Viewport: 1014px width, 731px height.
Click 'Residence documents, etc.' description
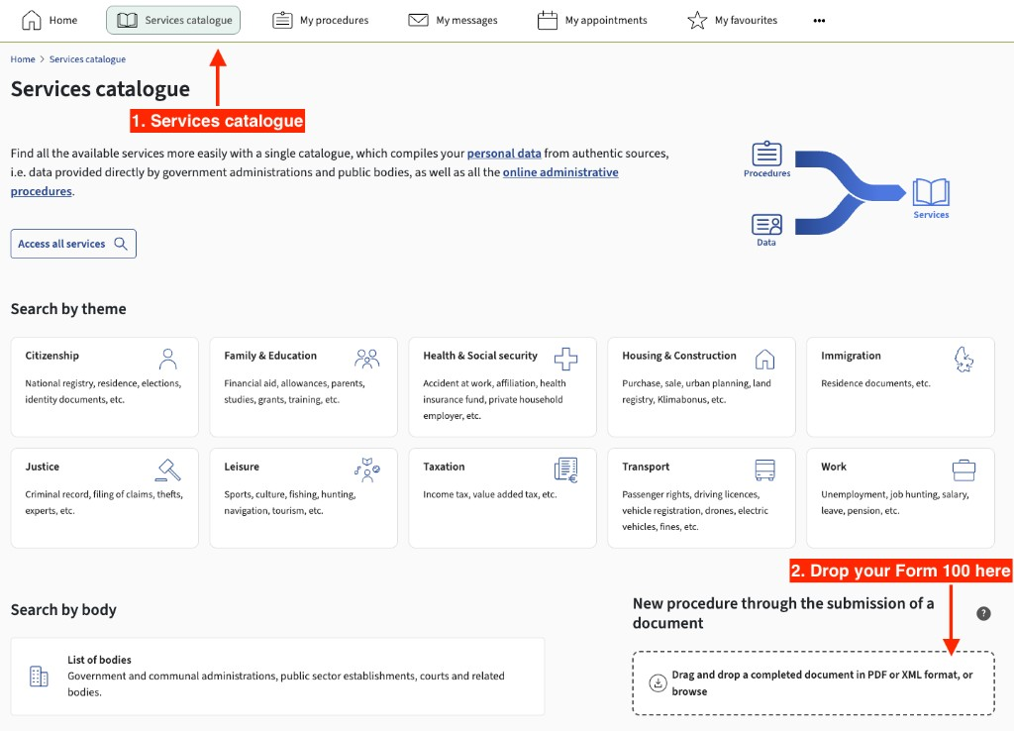coord(875,383)
